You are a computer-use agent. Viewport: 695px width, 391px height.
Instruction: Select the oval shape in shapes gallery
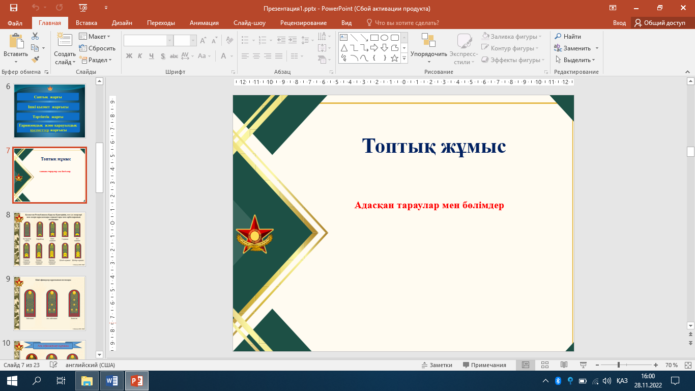(x=385, y=37)
